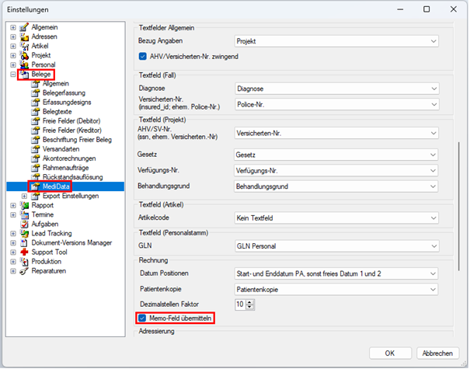Click the Rapport tree icon
470x369 pixels.
pyautogui.click(x=24, y=205)
